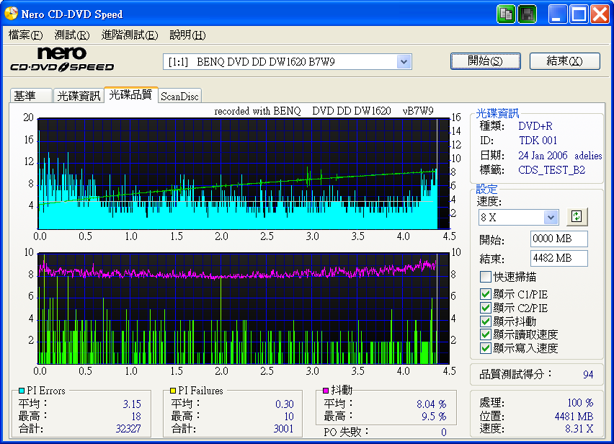Click the PI Errors average value 3.15

coord(132,404)
